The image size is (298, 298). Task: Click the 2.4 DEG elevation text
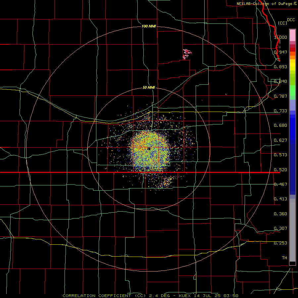click(159, 296)
